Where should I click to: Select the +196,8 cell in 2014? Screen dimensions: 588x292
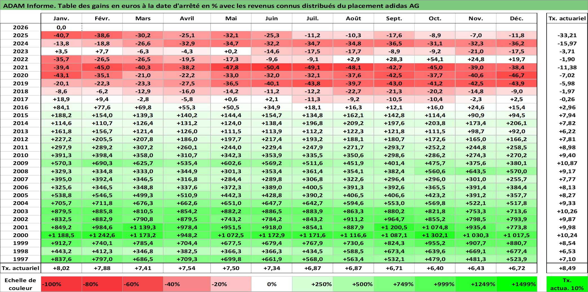(313, 123)
